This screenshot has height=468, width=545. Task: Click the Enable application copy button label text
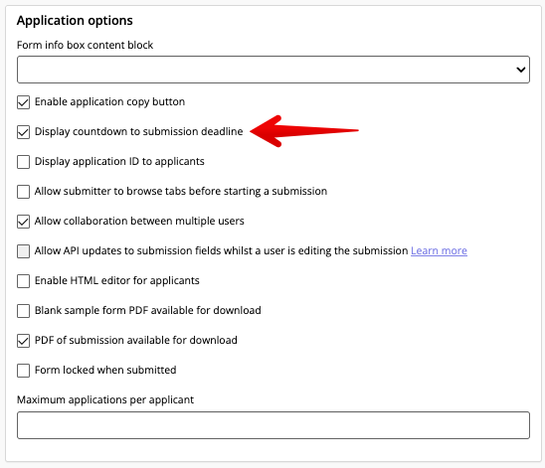tap(109, 101)
